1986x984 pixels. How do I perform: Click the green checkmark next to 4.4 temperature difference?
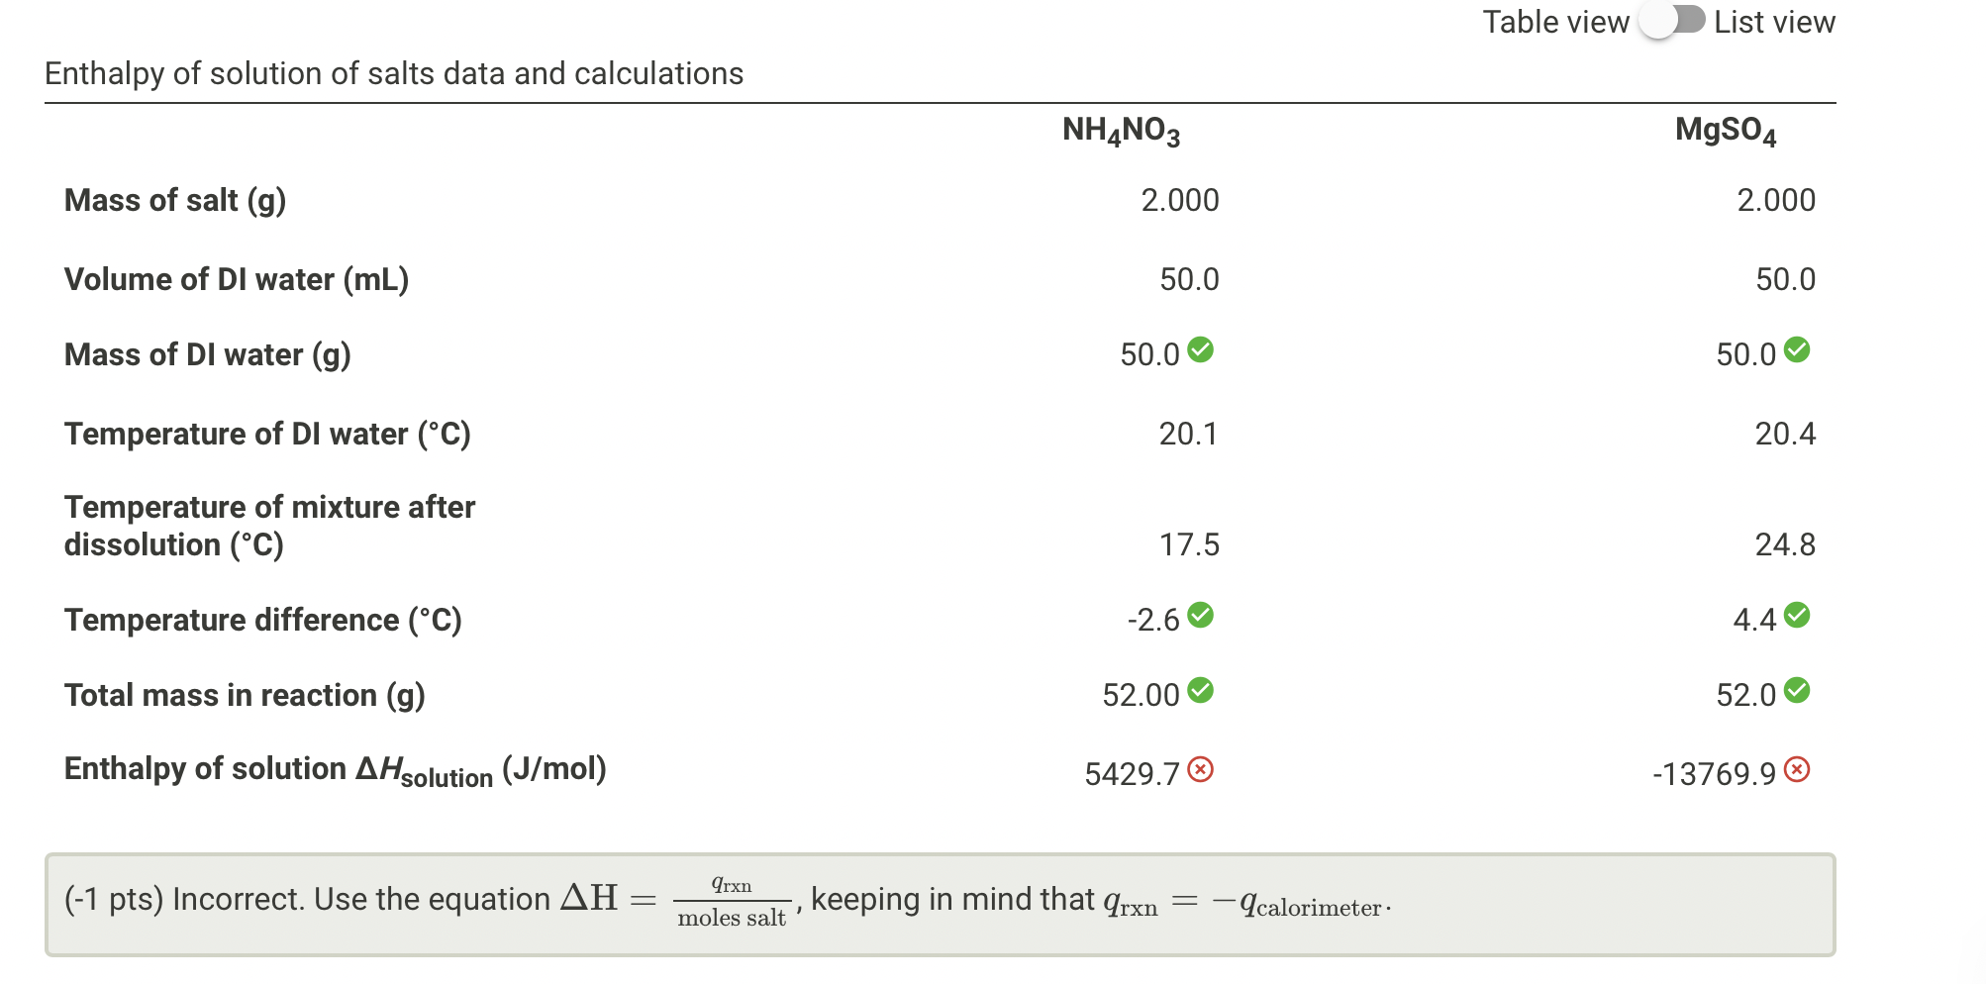point(1799,614)
